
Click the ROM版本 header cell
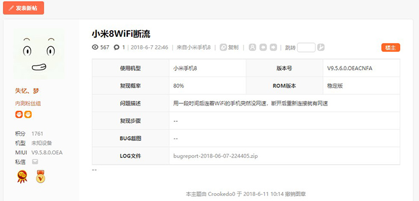pyautogui.click(x=284, y=86)
